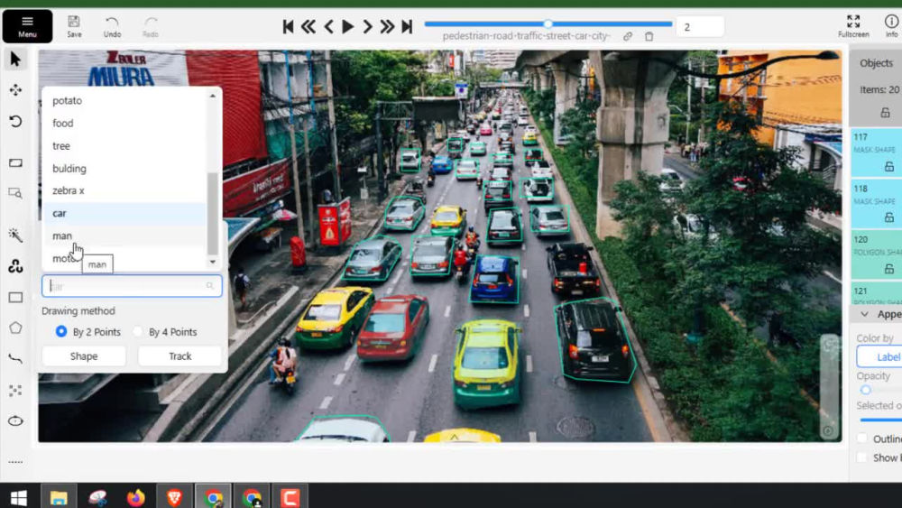
Task: Choose the zebra x label
Action: tap(124, 190)
